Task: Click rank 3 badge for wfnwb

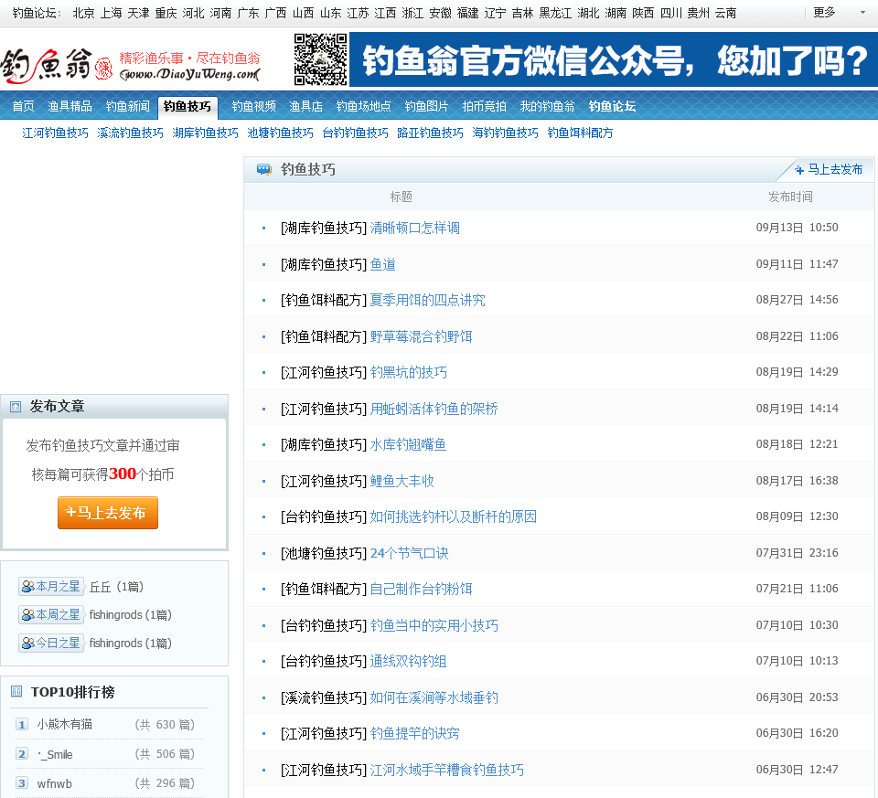Action: [22, 782]
